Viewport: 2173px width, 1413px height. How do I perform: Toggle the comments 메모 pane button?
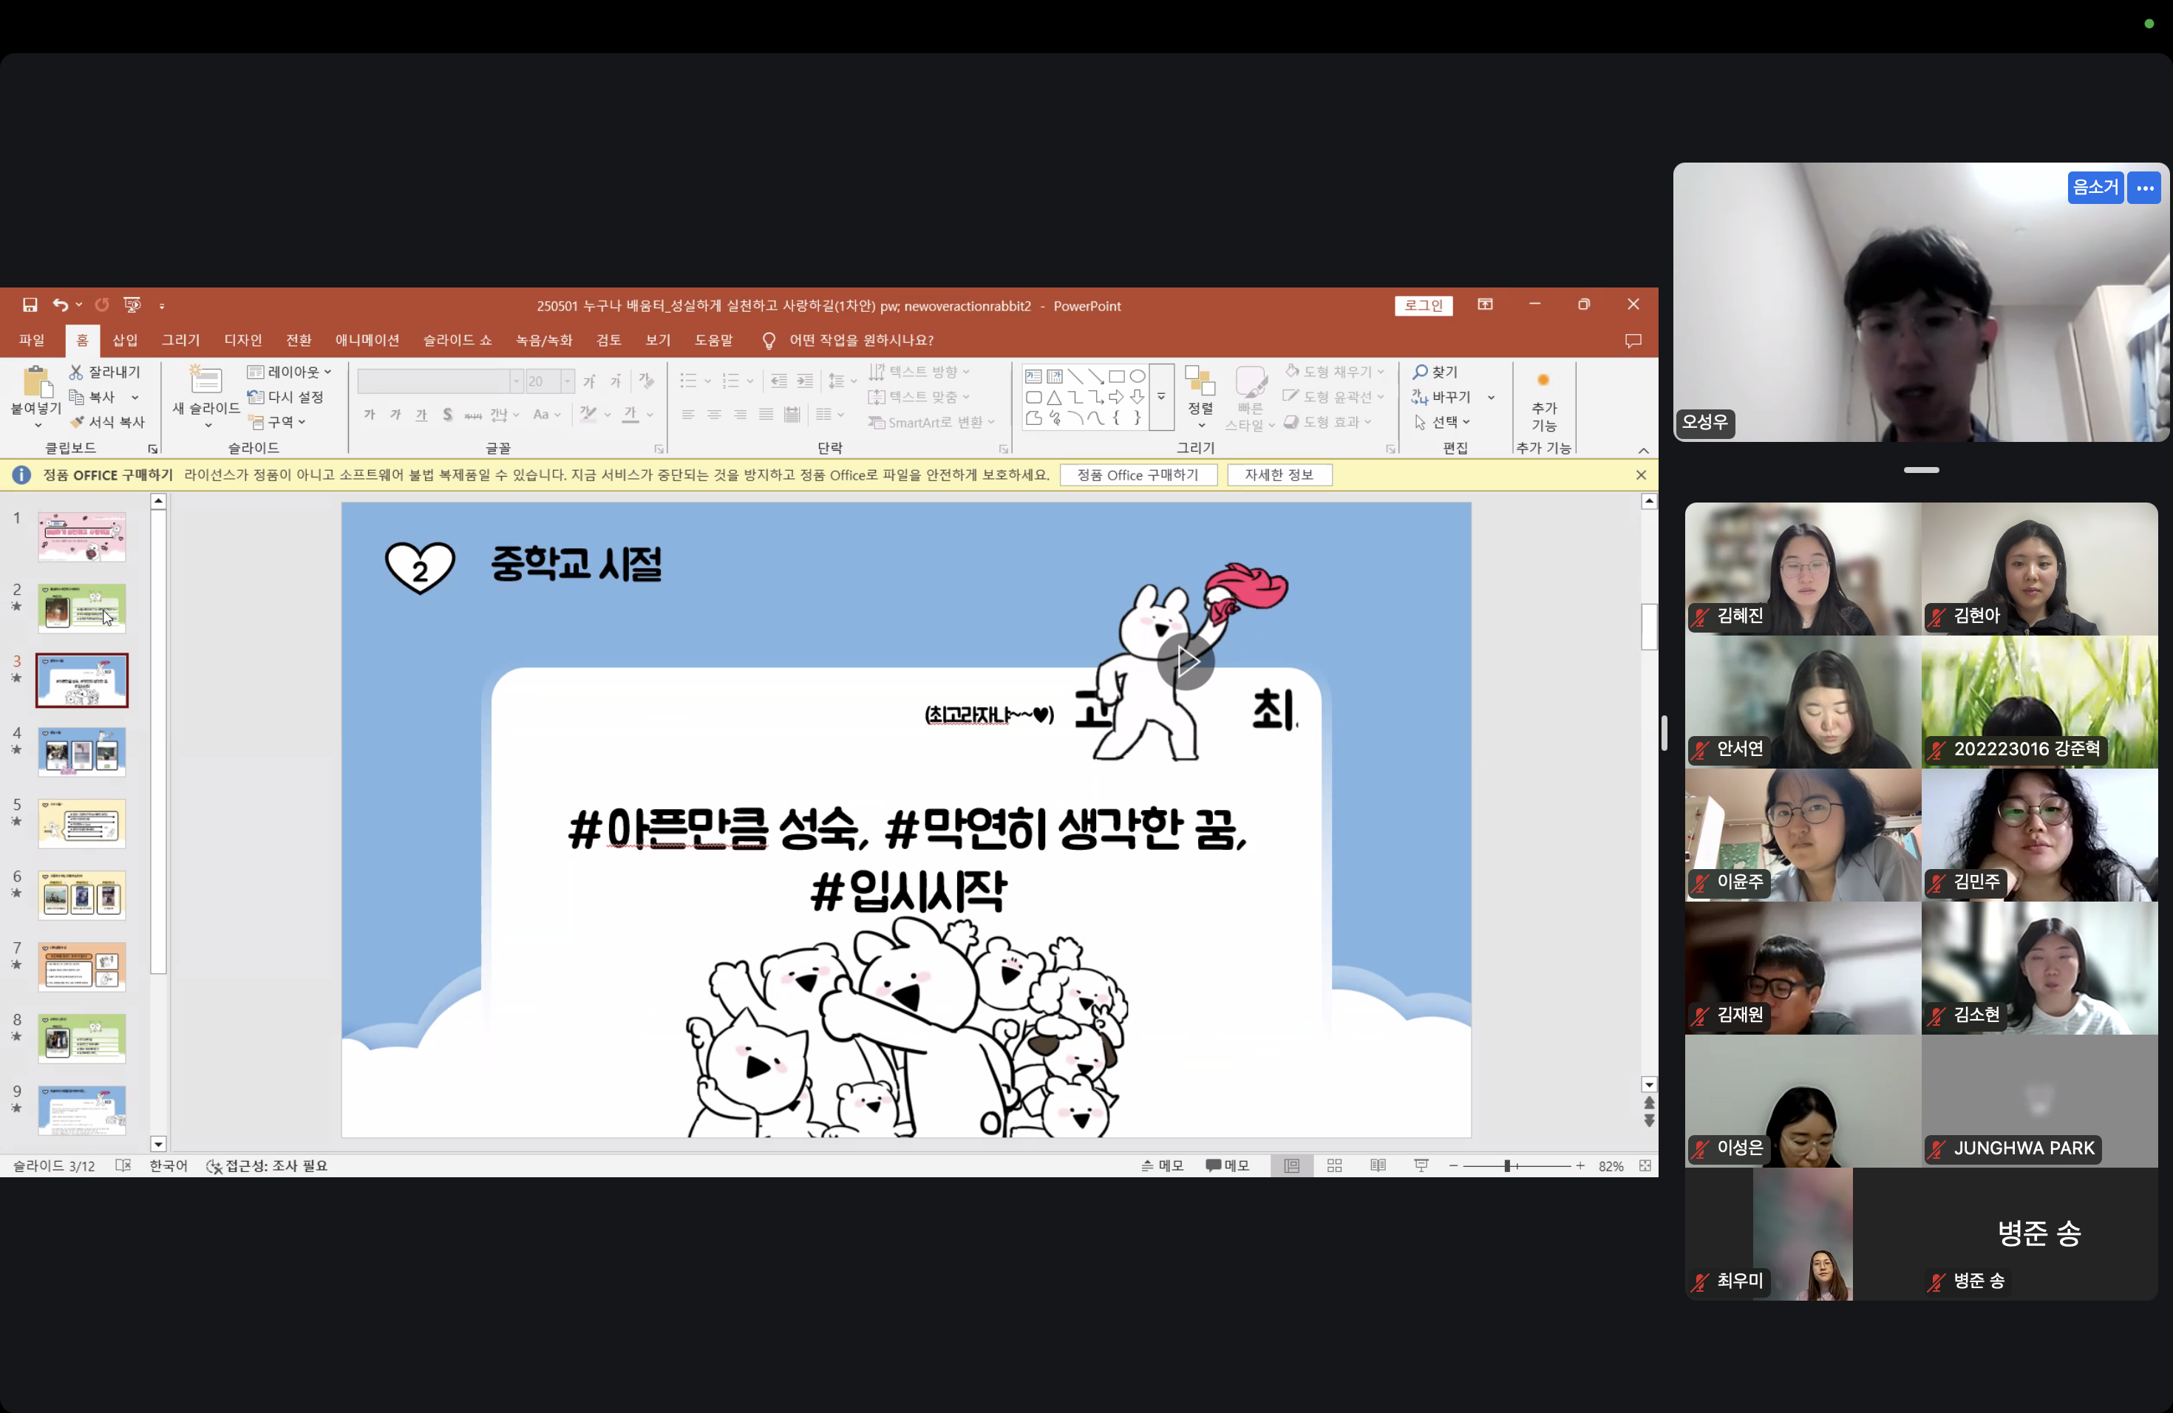1227,1165
